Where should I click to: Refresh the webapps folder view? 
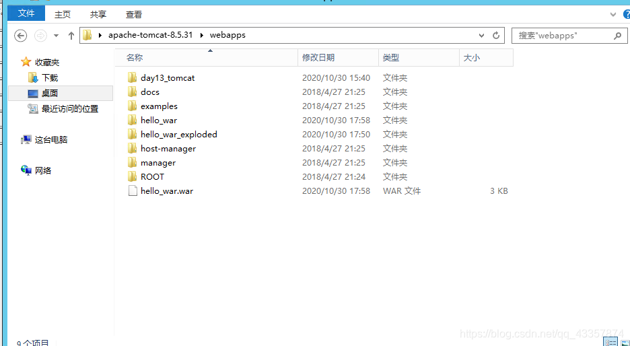496,36
